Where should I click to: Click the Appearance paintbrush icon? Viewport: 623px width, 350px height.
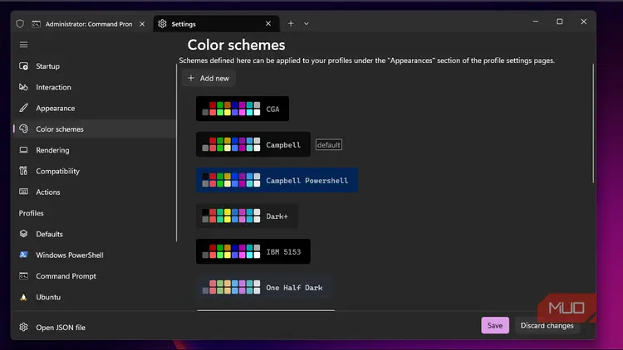23,108
